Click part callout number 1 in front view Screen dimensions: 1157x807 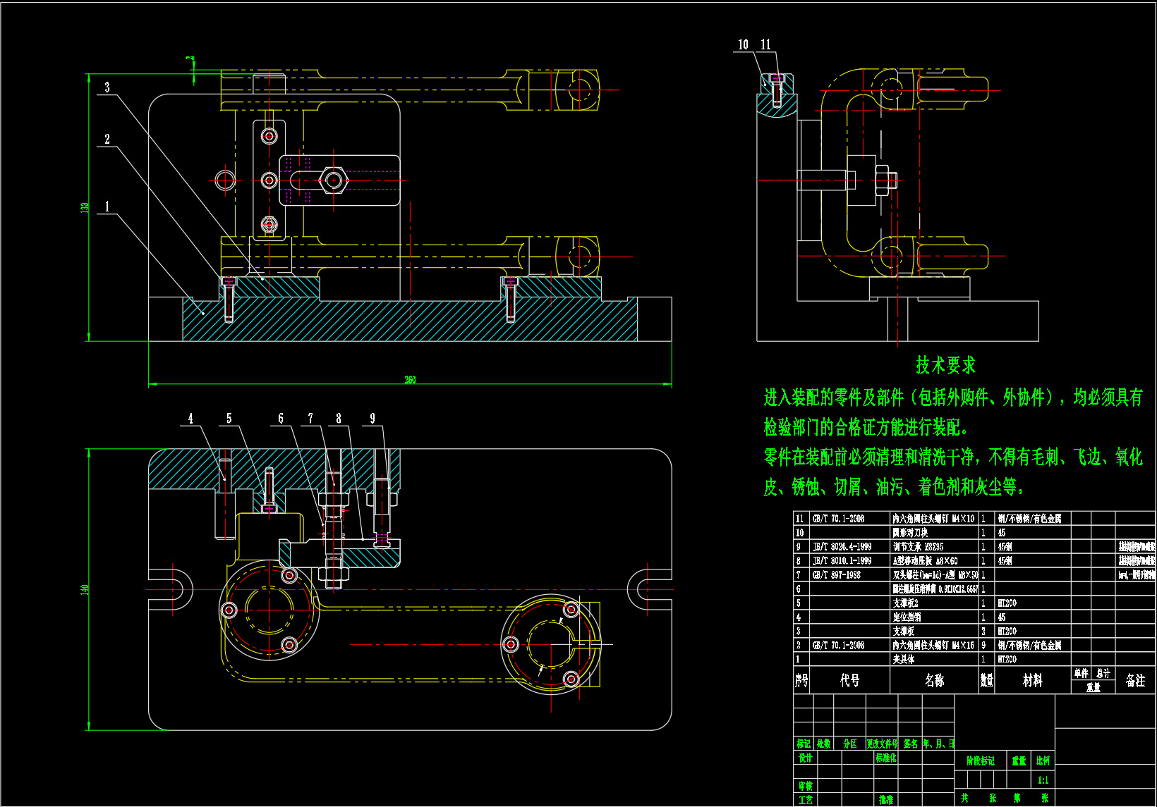107,207
